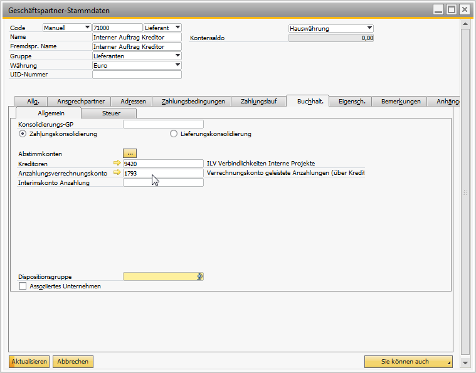Open the Dispositionsgruppe field selection icon
The image size is (476, 373).
pyautogui.click(x=199, y=276)
